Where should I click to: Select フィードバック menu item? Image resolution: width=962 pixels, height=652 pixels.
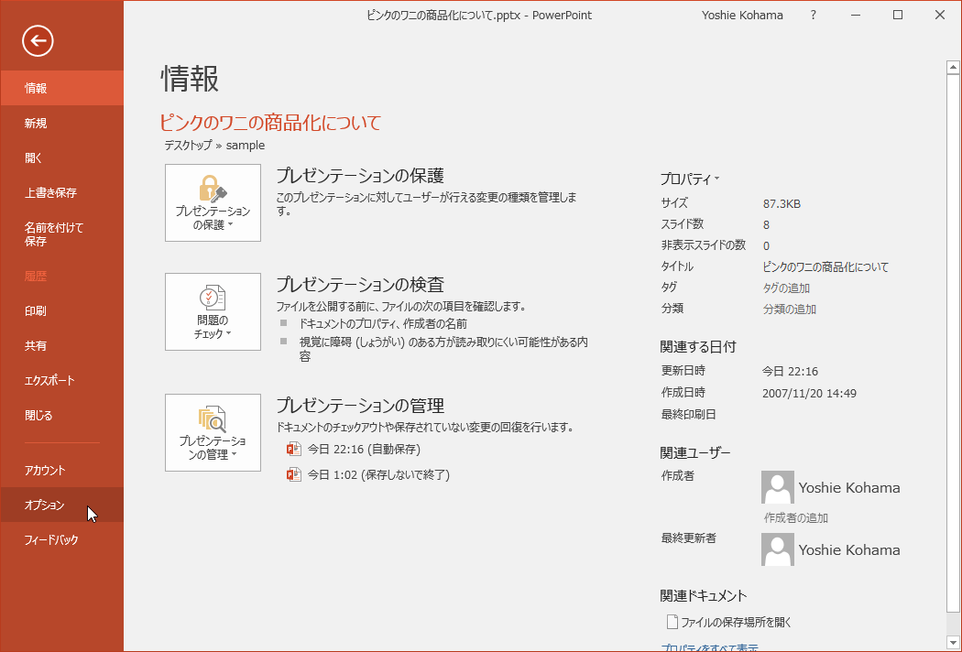coord(62,539)
